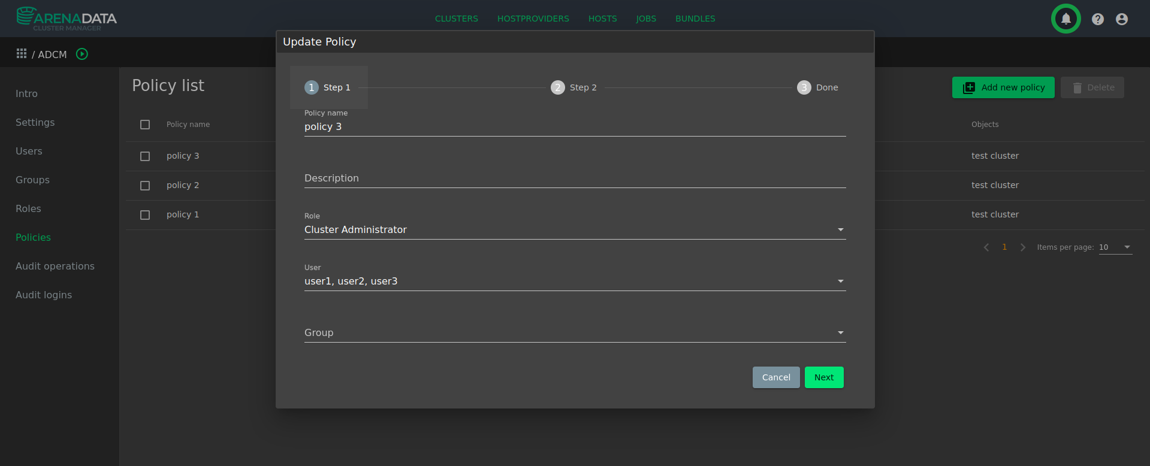Click policy 1 name in the list
Screen dimensions: 1150x466
point(183,214)
